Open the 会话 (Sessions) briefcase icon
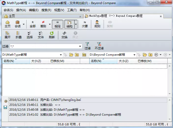Image resolution: width=173 pixels, height=128 pixels. pyautogui.click(x=17, y=24)
